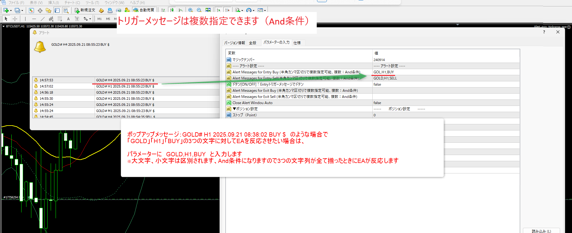Open the MetaEditor yellow book icon
Screen dimensions: 572x233
click(101, 10)
